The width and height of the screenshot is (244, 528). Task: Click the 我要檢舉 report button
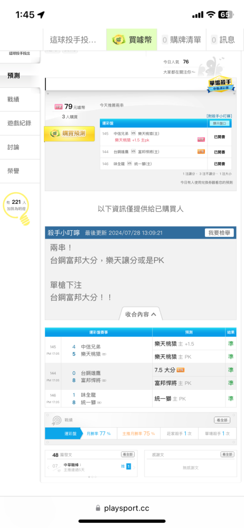click(x=219, y=233)
